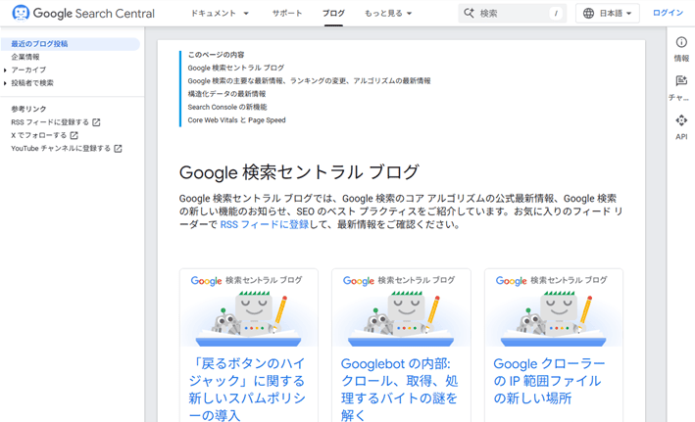Open the ドキュメント dropdown menu
This screenshot has width=695, height=422.
220,14
